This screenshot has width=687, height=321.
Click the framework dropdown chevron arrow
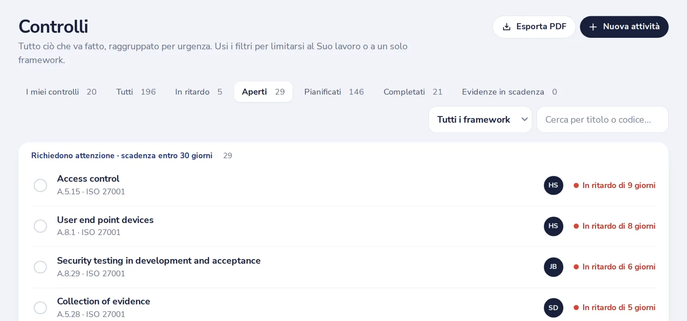click(x=524, y=119)
